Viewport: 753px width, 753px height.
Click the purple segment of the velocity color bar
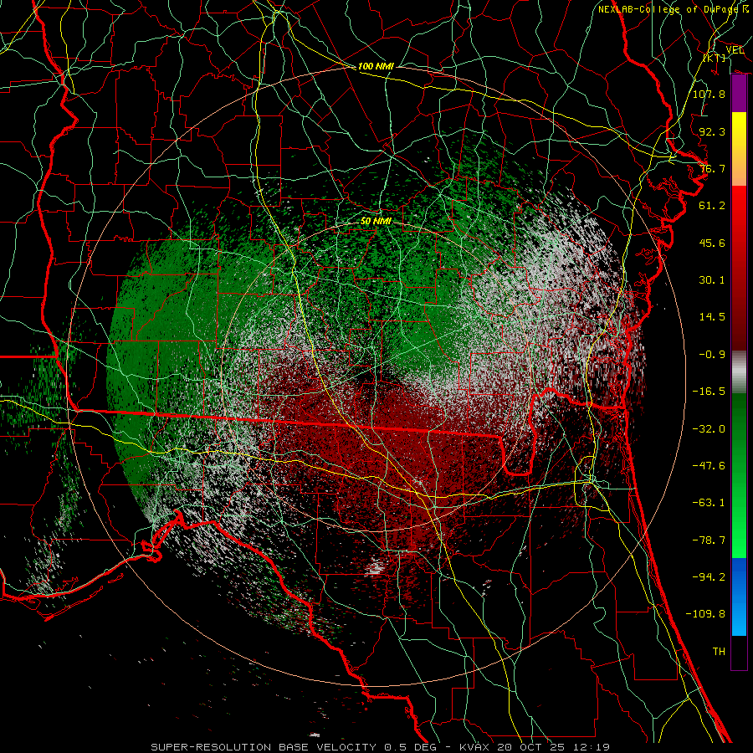point(739,94)
